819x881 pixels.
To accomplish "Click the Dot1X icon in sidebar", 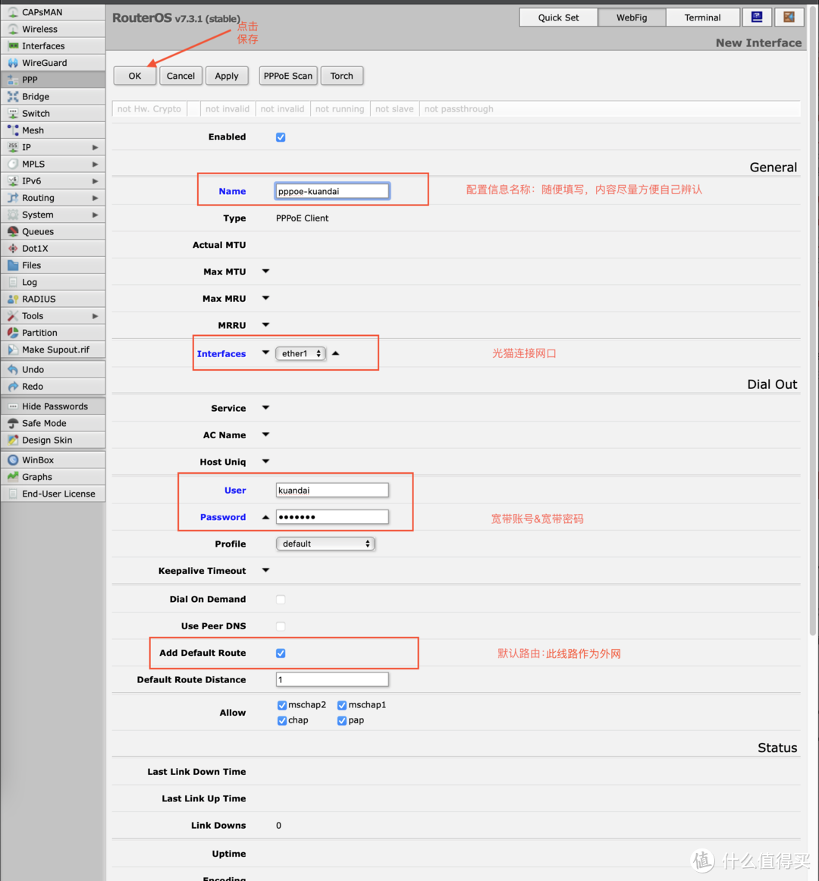I will tap(13, 248).
